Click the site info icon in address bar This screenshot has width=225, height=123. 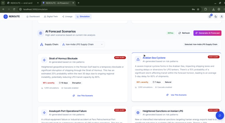(x=20, y=9)
